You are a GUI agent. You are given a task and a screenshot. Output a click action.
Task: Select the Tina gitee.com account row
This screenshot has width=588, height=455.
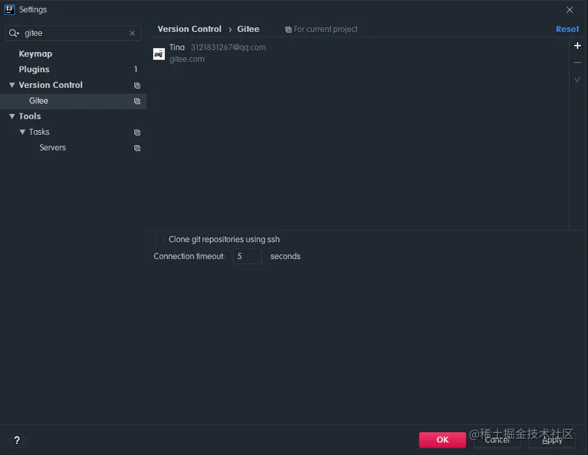358,53
